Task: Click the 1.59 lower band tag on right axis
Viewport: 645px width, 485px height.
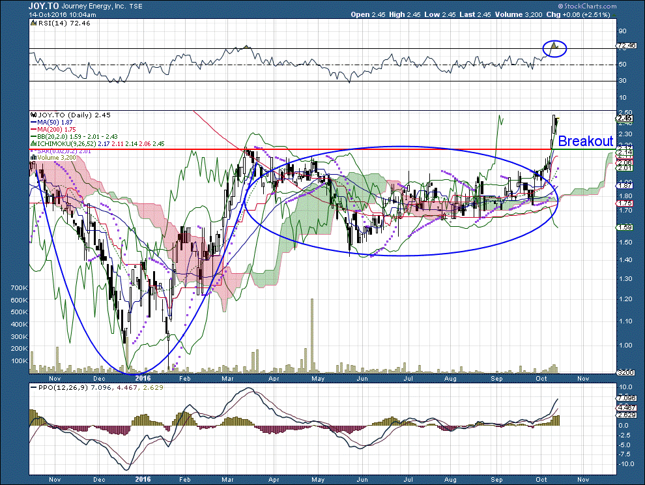Action: (625, 228)
